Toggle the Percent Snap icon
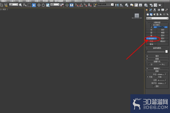This screenshot has width=170, height=113. [x=85, y=5]
